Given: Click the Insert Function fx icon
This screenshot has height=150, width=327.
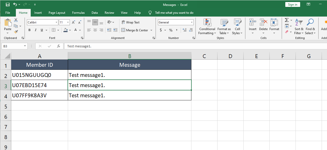Looking at the screenshot, I should tap(59, 46).
